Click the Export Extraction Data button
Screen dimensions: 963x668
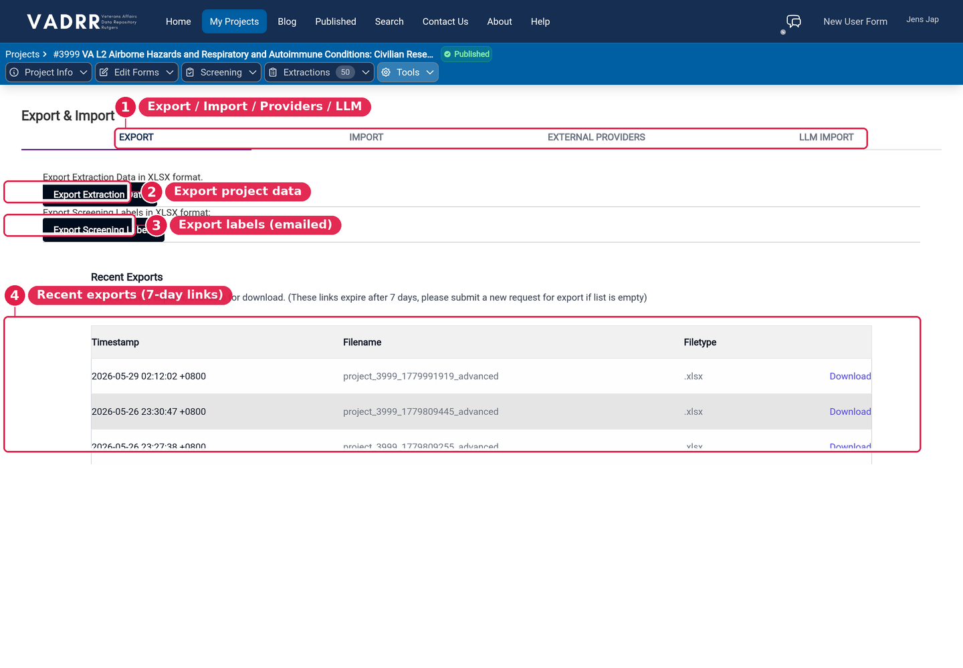(x=100, y=194)
